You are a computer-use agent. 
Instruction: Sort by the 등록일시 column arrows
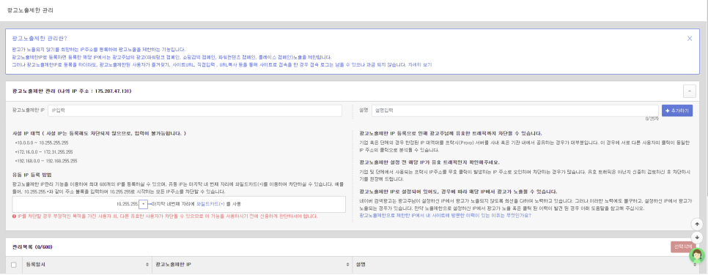pos(147,264)
